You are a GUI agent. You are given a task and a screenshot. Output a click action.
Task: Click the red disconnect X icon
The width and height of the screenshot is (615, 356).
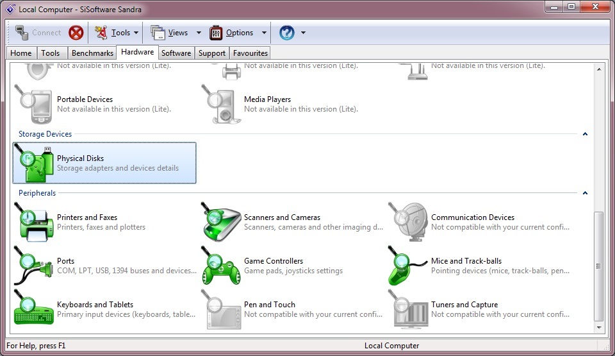click(x=76, y=33)
